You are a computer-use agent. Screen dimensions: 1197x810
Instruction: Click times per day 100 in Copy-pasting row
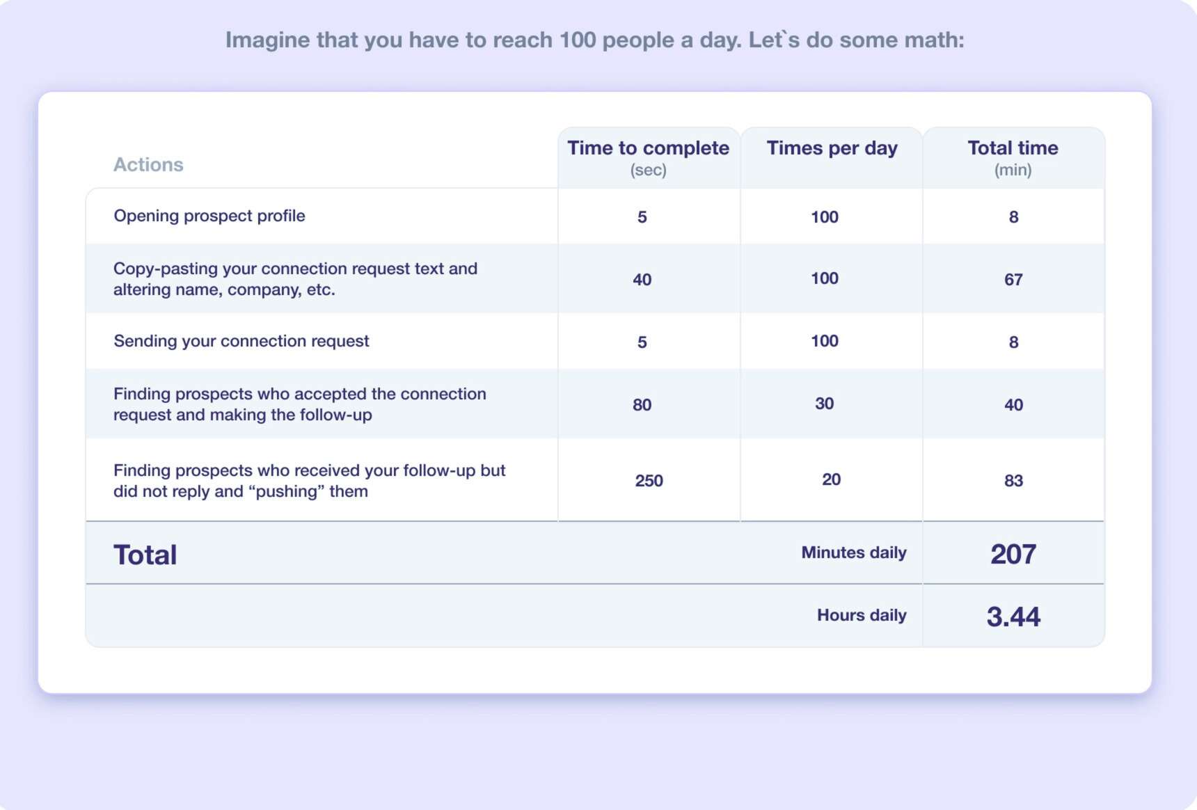824,278
